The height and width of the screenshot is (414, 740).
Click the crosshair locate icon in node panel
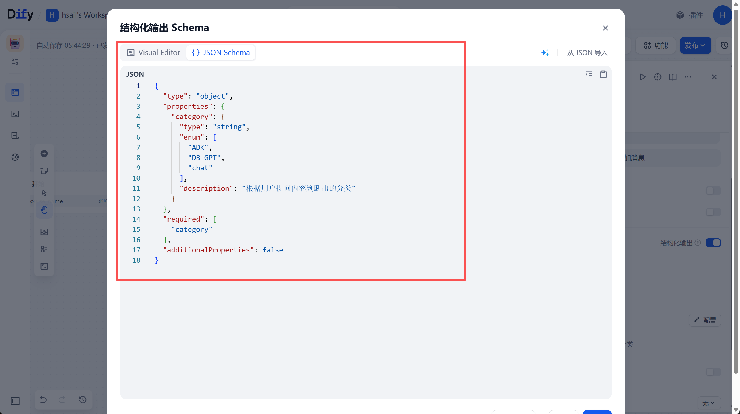point(657,77)
